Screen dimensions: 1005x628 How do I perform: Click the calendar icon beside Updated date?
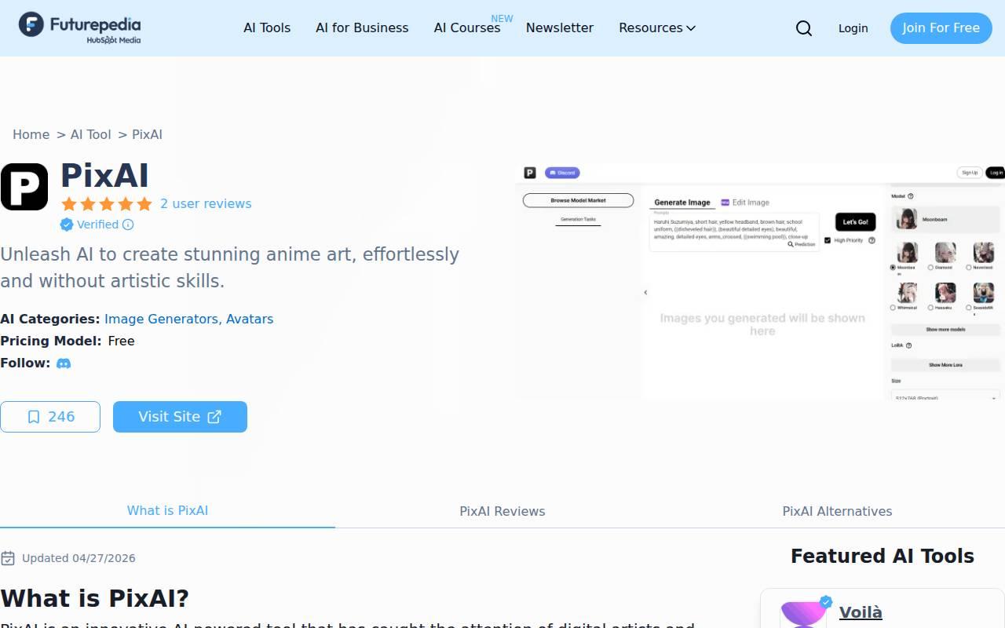pos(8,558)
